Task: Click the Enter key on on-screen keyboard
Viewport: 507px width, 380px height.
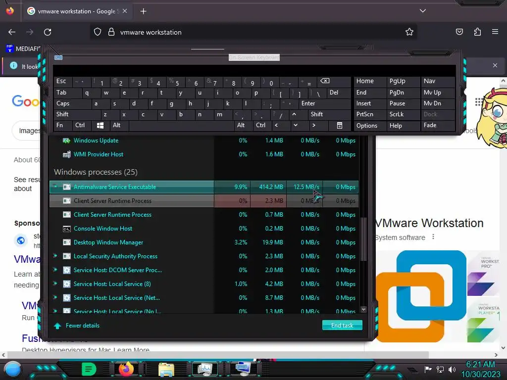Action: pyautogui.click(x=325, y=104)
